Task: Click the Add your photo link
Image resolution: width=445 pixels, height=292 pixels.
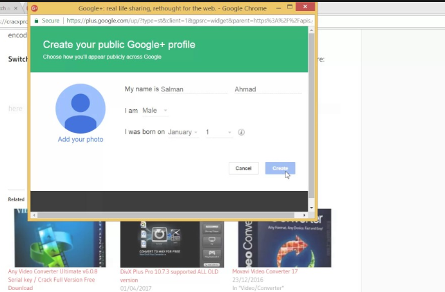Action: pyautogui.click(x=80, y=140)
